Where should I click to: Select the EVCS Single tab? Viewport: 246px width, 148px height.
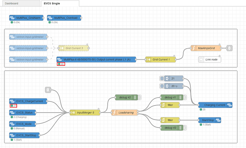click(60, 3)
